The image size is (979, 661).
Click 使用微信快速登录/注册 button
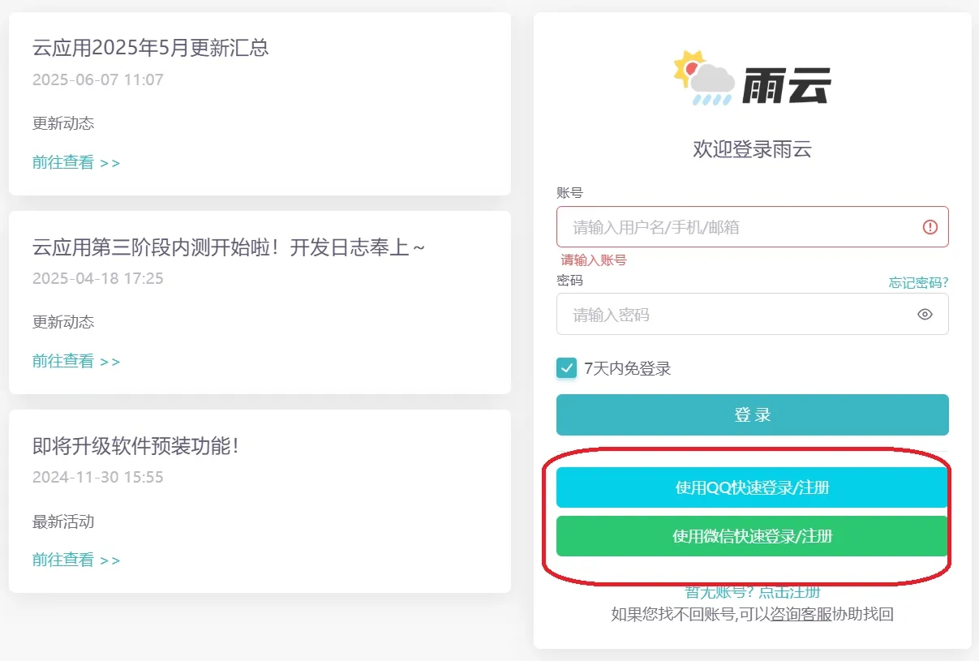tap(752, 536)
